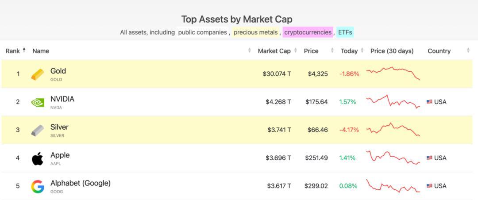
Task: Select the ETFs category tag
Action: tap(345, 32)
